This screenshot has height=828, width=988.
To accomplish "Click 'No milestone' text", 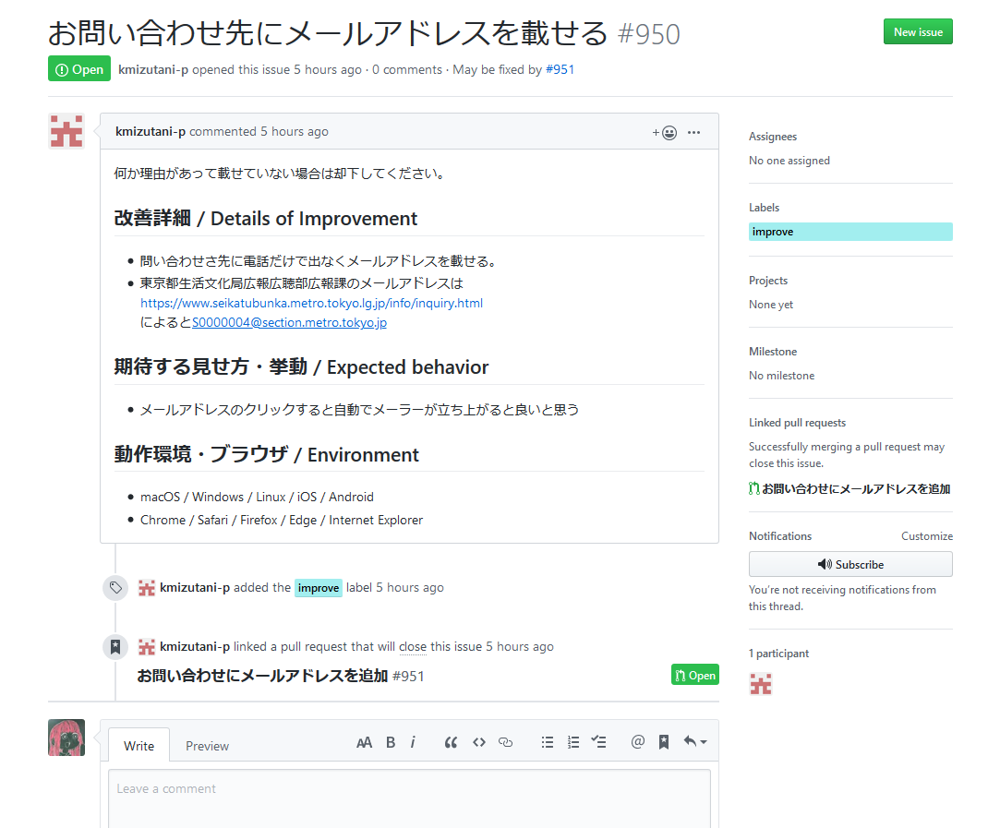I will pyautogui.click(x=781, y=376).
